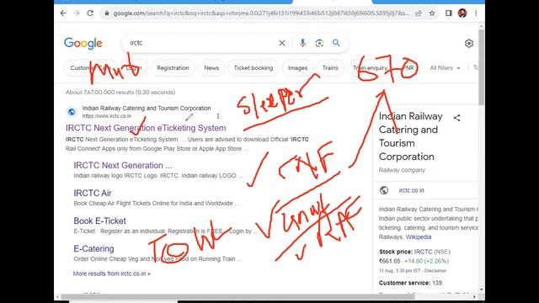Go to Google home via the logo
The width and height of the screenshot is (539, 303).
83,43
